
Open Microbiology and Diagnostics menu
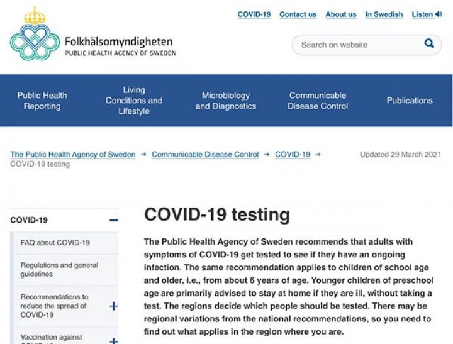click(x=226, y=101)
